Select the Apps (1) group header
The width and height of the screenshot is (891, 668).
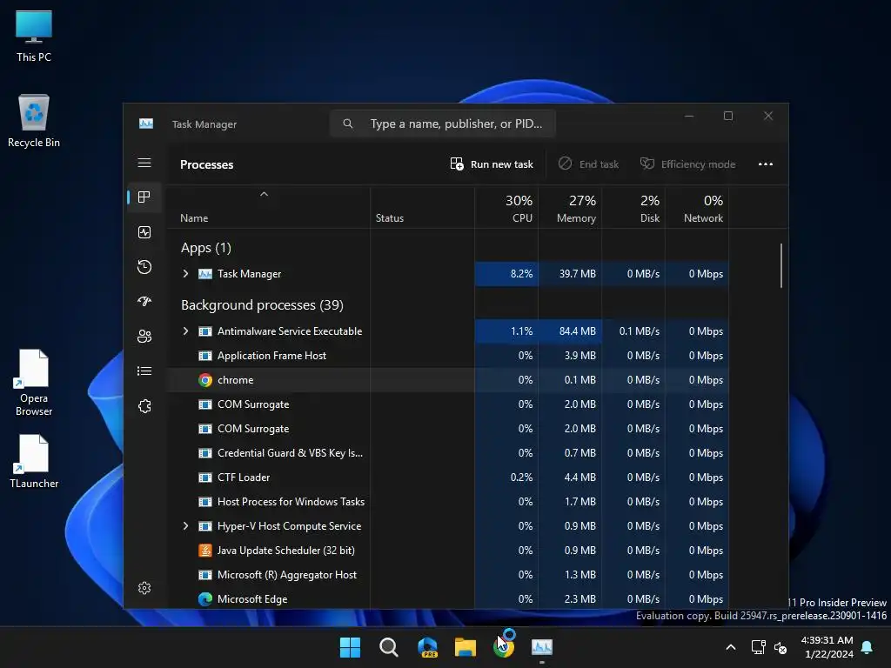tap(205, 248)
